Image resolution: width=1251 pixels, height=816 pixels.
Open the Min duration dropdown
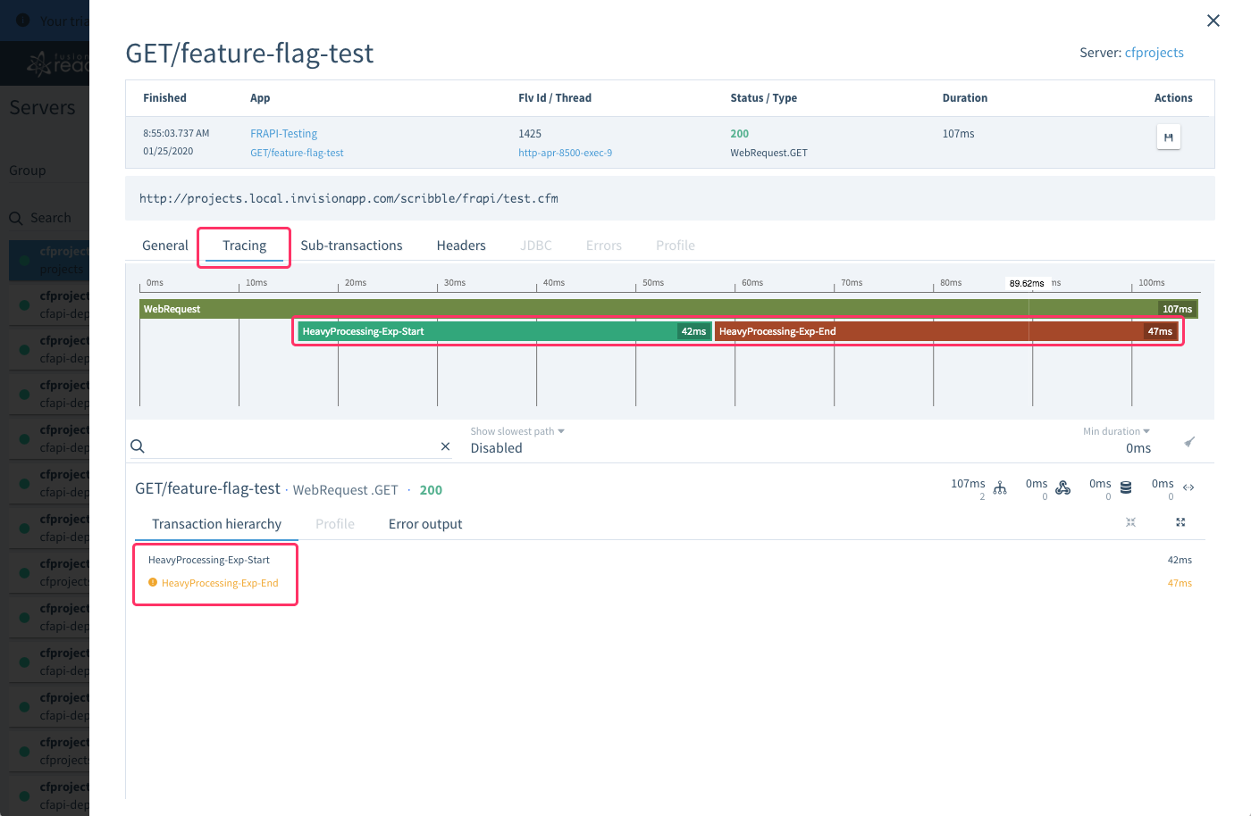pyautogui.click(x=1116, y=431)
